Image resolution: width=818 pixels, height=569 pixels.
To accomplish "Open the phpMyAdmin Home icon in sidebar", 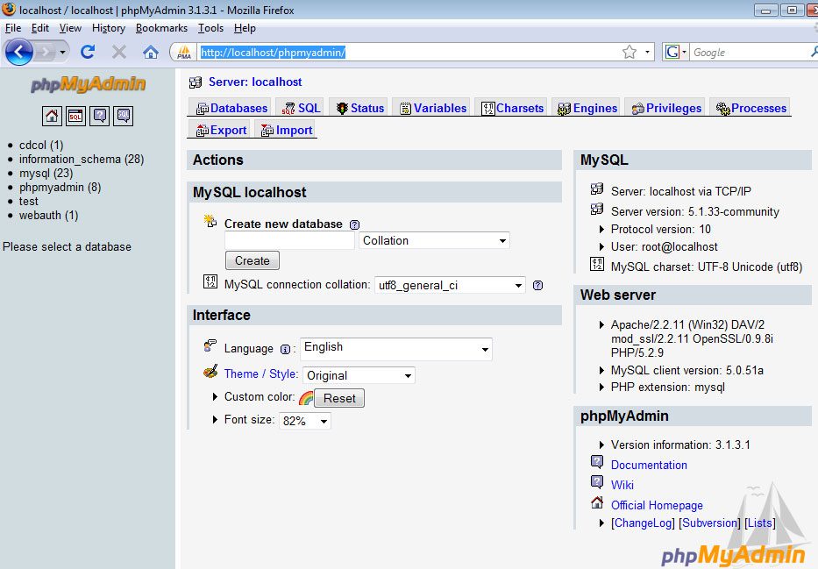I will coord(52,116).
